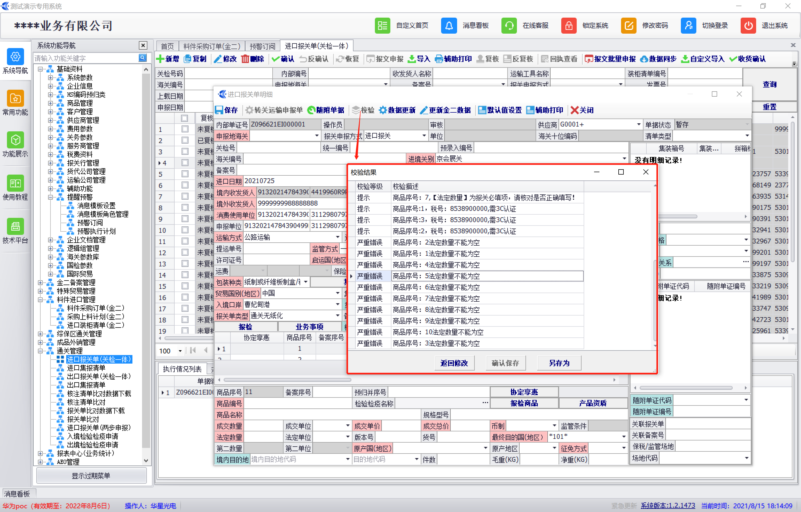Image resolution: width=801 pixels, height=512 pixels.
Task: Check the checkbox for row 18
Action: click(x=185, y=320)
